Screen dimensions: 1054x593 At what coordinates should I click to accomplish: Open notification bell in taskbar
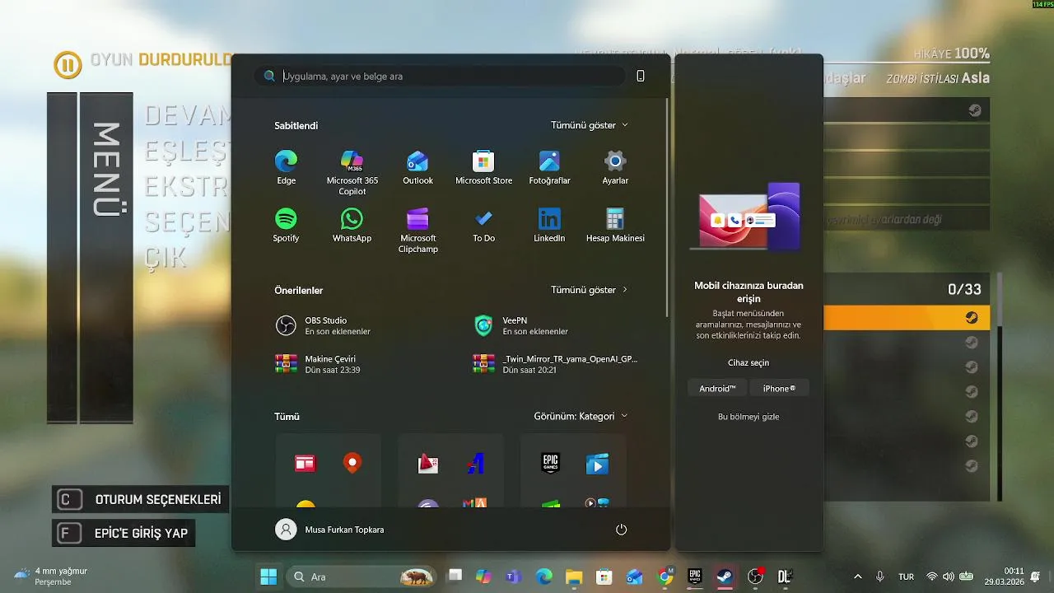[x=1035, y=577]
